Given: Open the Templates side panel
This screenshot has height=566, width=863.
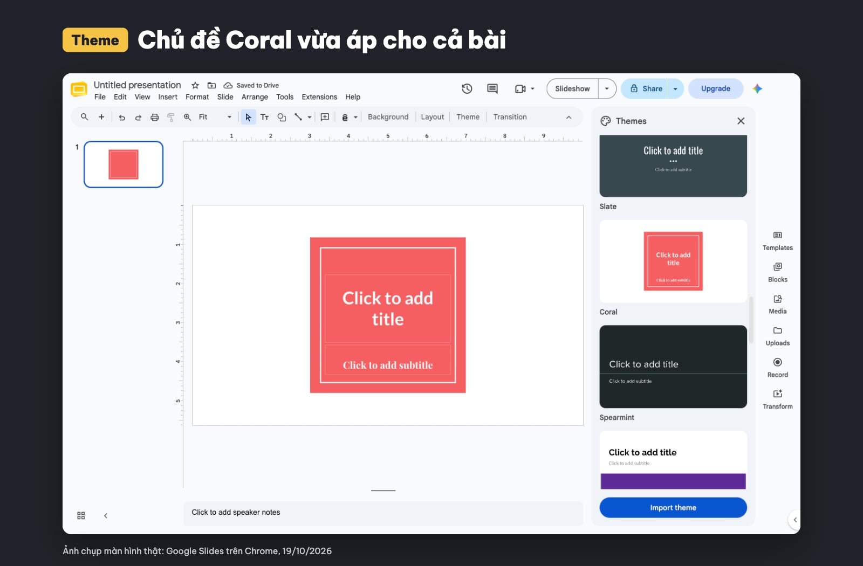Looking at the screenshot, I should (x=777, y=240).
